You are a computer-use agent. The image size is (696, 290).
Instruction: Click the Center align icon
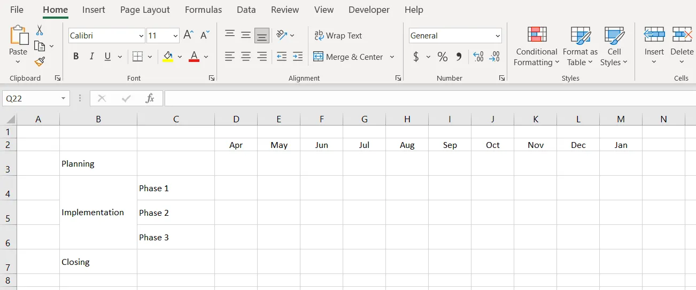(x=246, y=57)
